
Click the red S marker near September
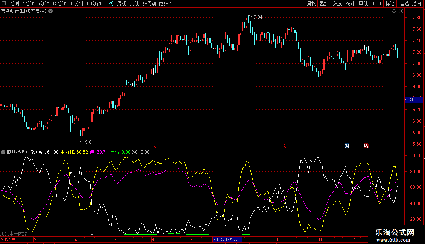[285, 146]
